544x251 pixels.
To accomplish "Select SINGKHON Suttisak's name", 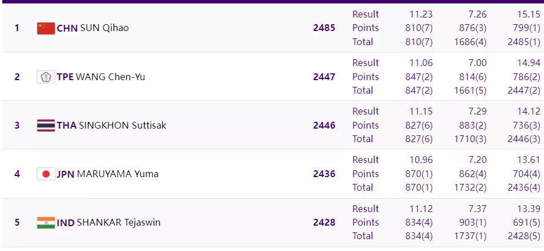I will (123, 125).
